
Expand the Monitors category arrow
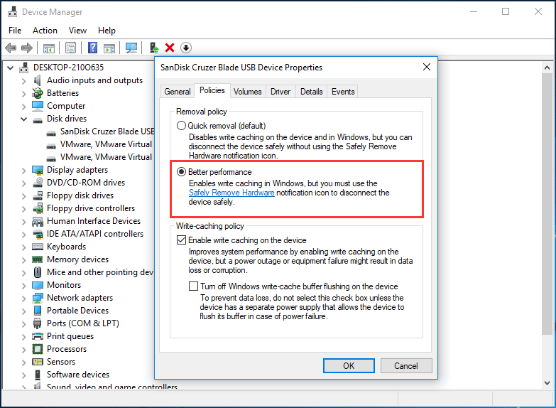(x=23, y=286)
